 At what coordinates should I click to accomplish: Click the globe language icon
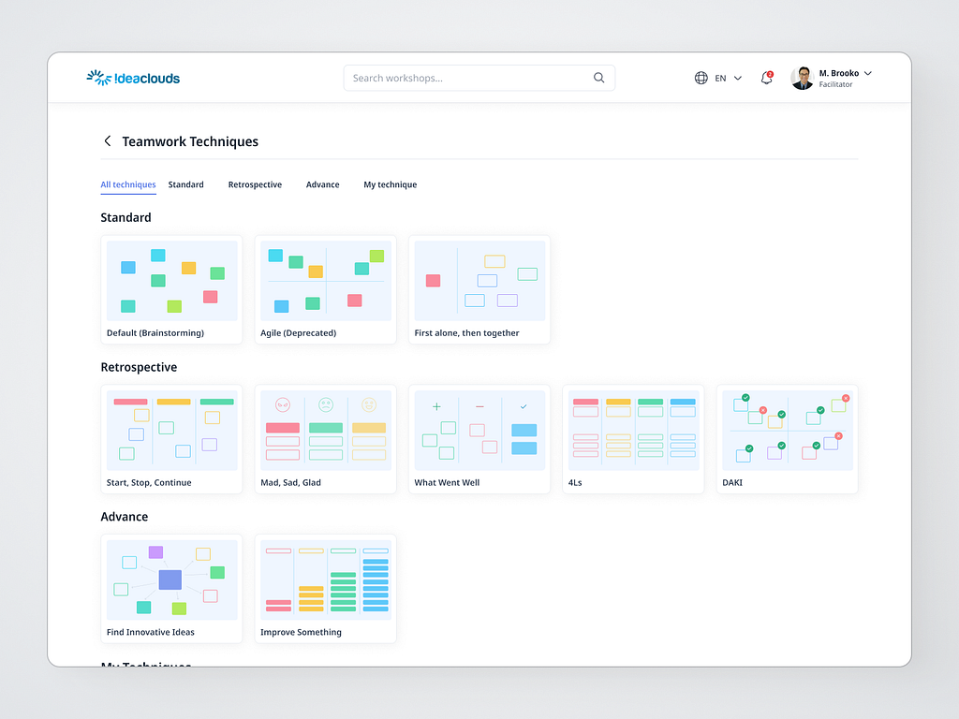point(701,78)
